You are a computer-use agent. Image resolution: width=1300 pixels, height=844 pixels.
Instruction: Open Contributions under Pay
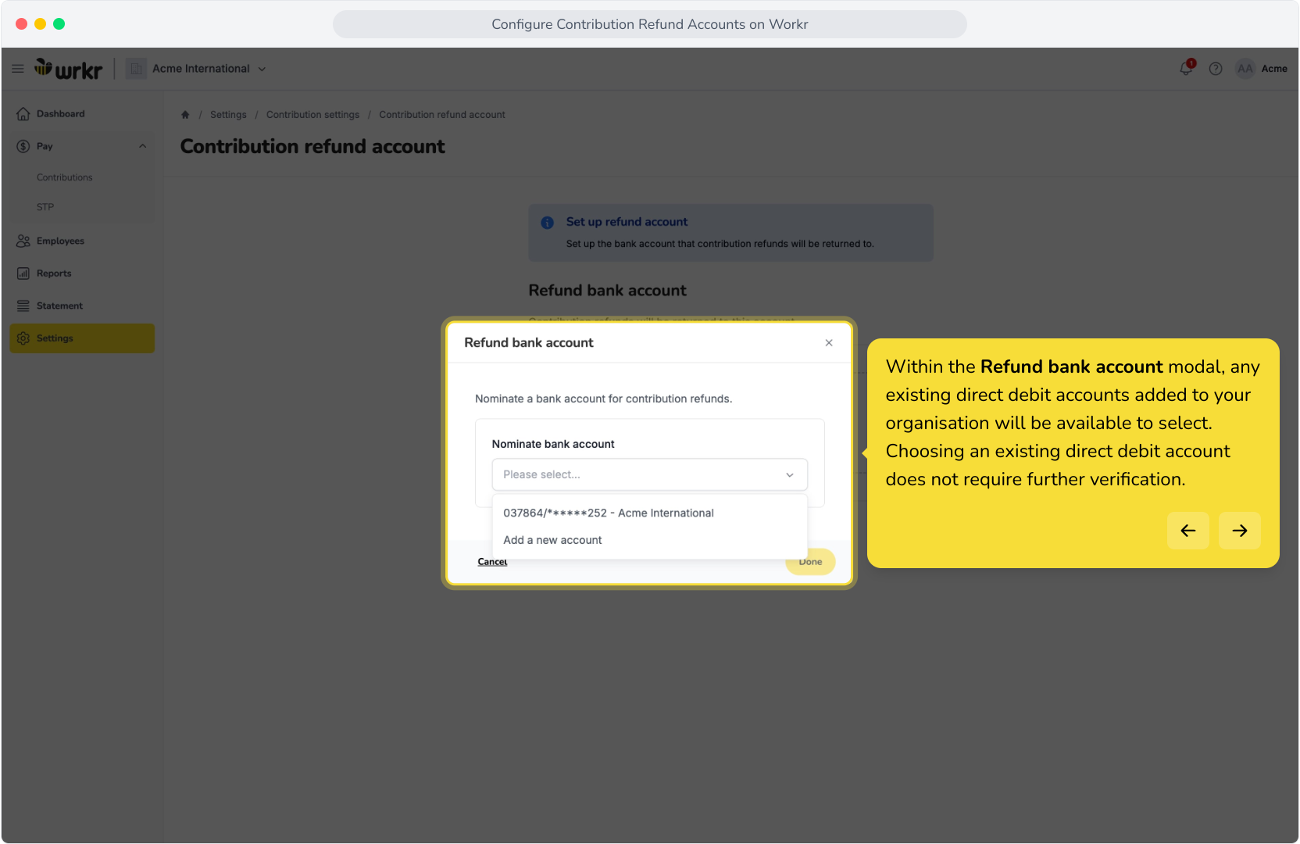[64, 177]
